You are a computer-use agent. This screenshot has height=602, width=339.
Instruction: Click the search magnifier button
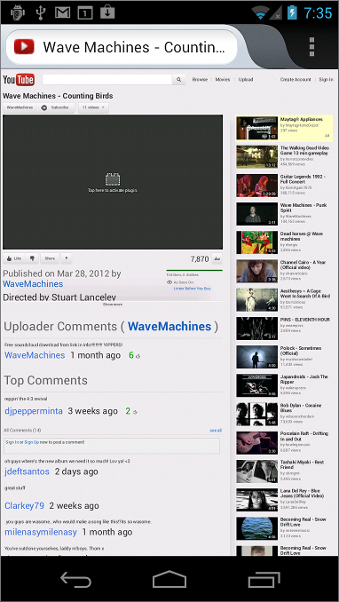point(178,80)
